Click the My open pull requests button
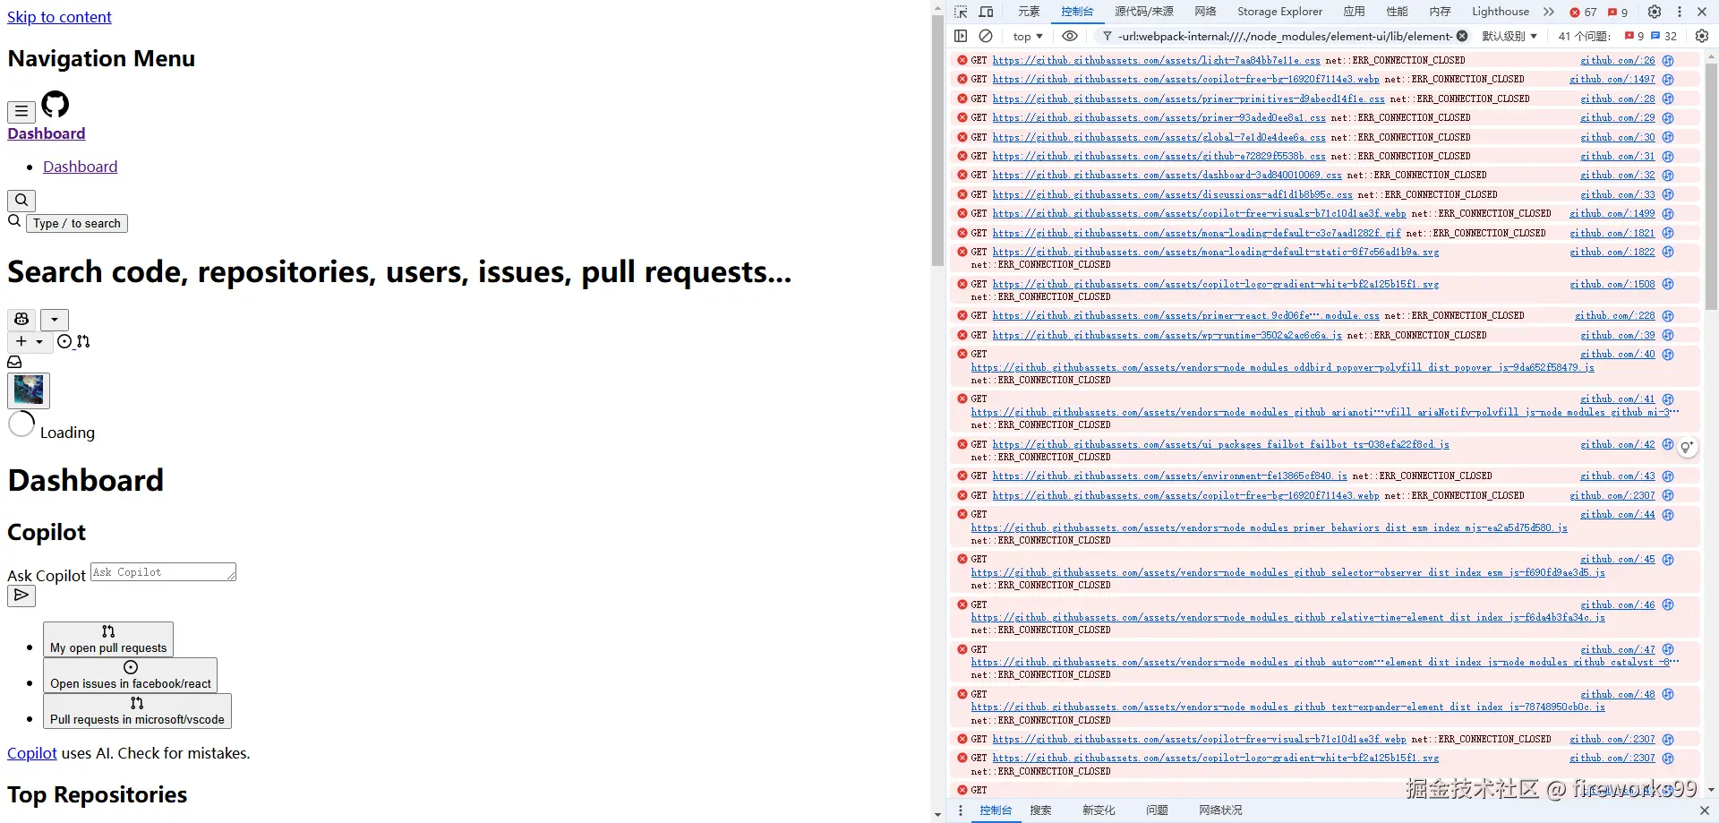This screenshot has width=1719, height=823. pos(108,639)
